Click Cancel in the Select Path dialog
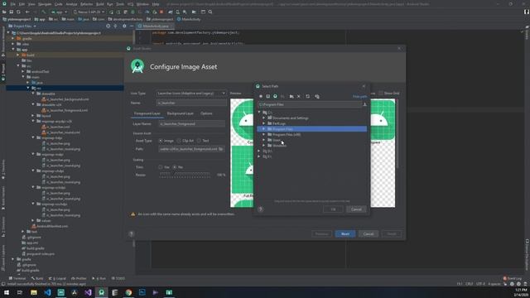 [x=356, y=209]
